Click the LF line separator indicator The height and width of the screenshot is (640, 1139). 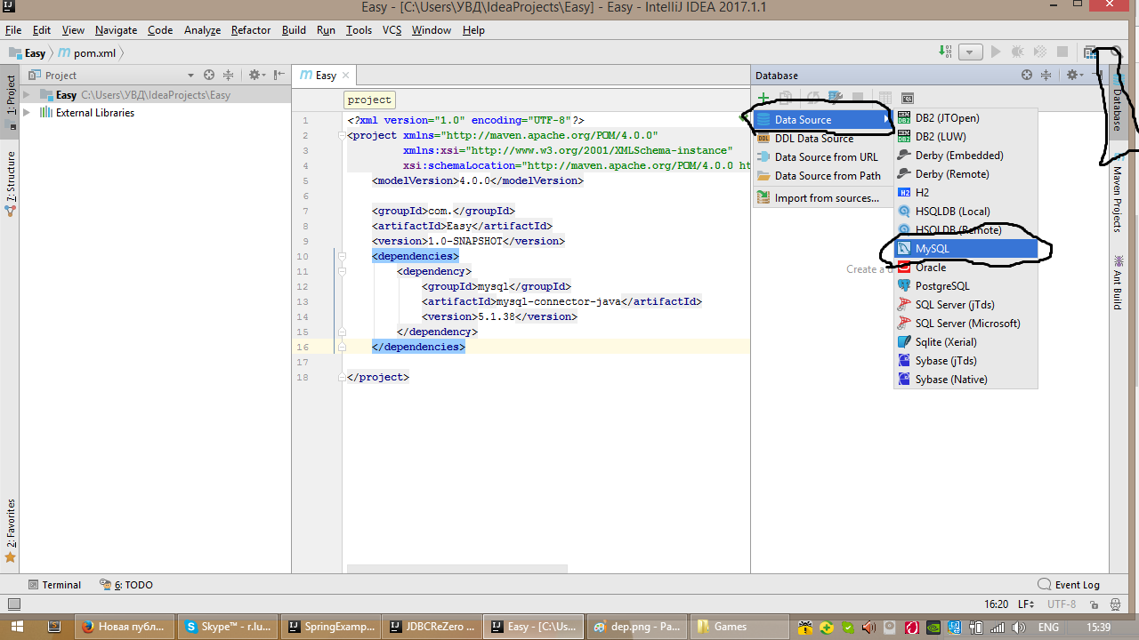1025,604
